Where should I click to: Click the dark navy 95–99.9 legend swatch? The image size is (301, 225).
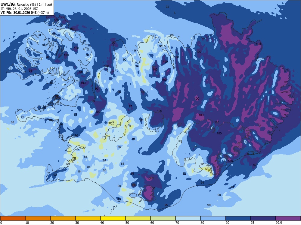coord(263,218)
